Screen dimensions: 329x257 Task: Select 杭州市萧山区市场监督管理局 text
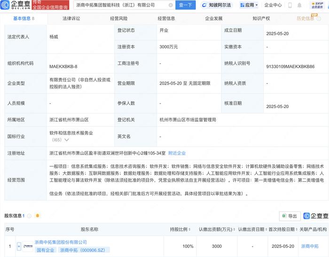[x=188, y=120]
